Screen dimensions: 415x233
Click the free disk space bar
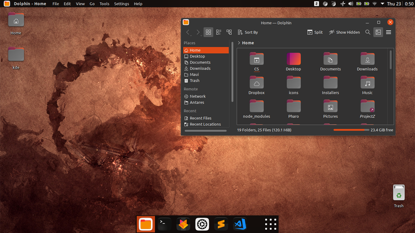(351, 130)
